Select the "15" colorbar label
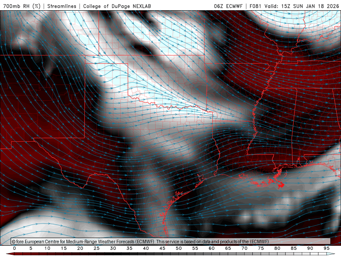Image resolution: width=341 pixels, height=256 pixels. pyautogui.click(x=64, y=248)
